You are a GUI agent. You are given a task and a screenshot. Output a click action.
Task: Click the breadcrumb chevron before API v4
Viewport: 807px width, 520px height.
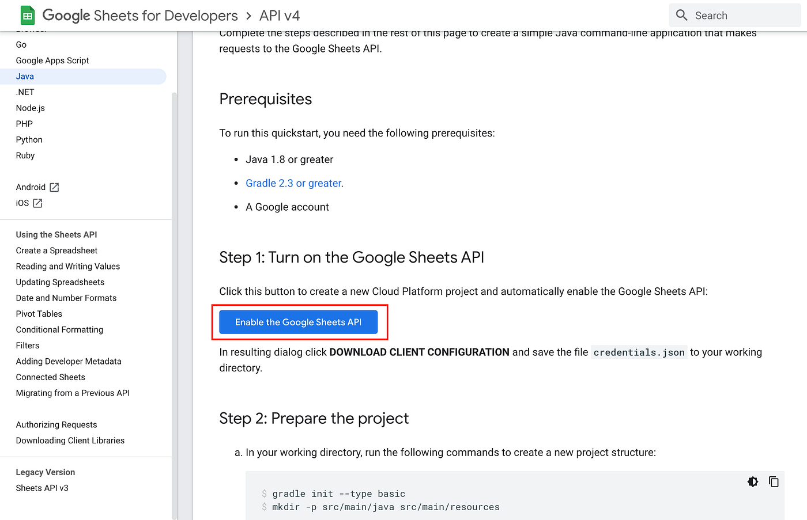249,16
